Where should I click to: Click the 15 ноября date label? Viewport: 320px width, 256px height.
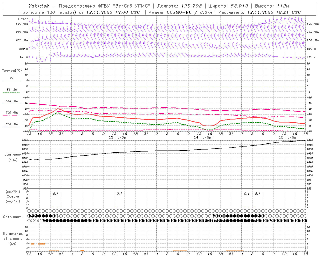point(288,137)
